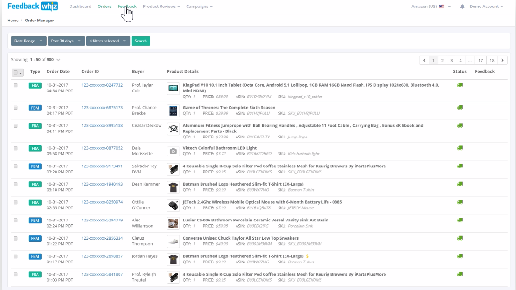Click shipped truck icon for Game of Thrones order
516x290 pixels.
click(460, 108)
